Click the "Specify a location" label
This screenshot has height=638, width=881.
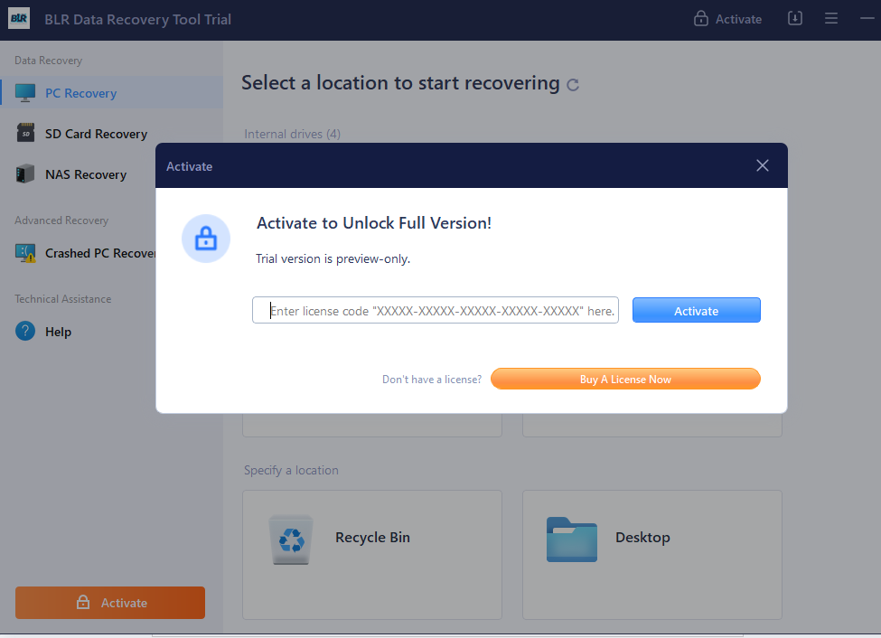click(291, 470)
